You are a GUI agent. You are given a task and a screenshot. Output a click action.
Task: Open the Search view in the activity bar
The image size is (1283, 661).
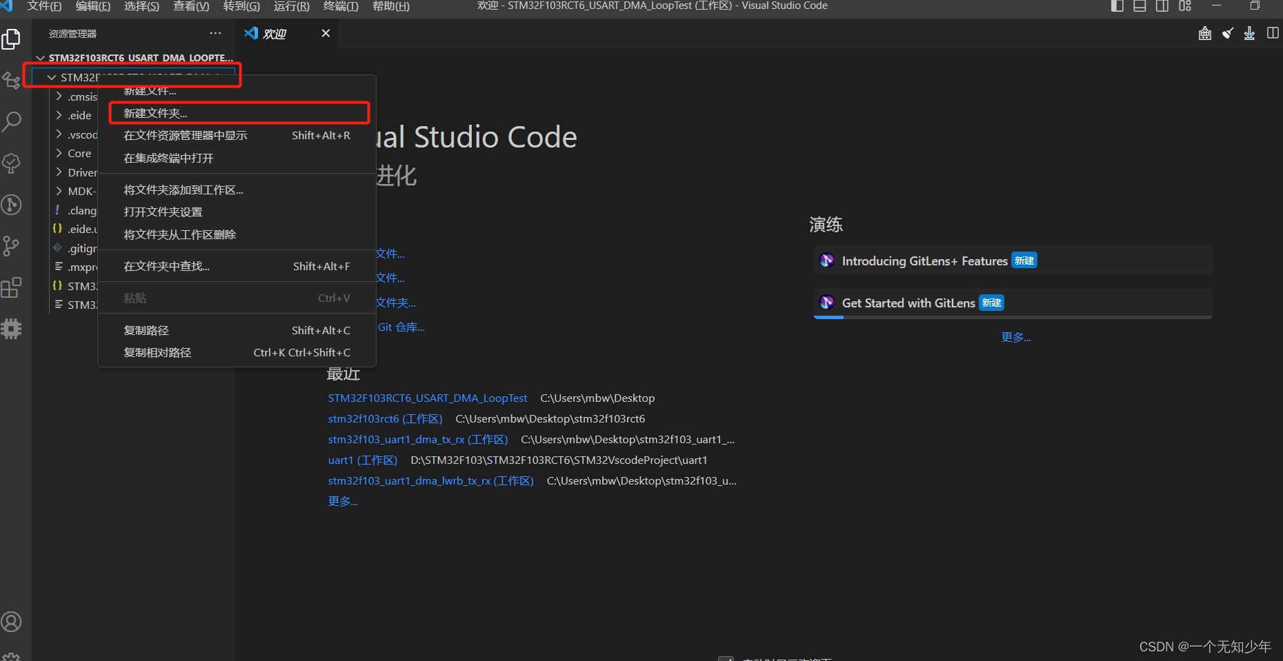pyautogui.click(x=11, y=122)
